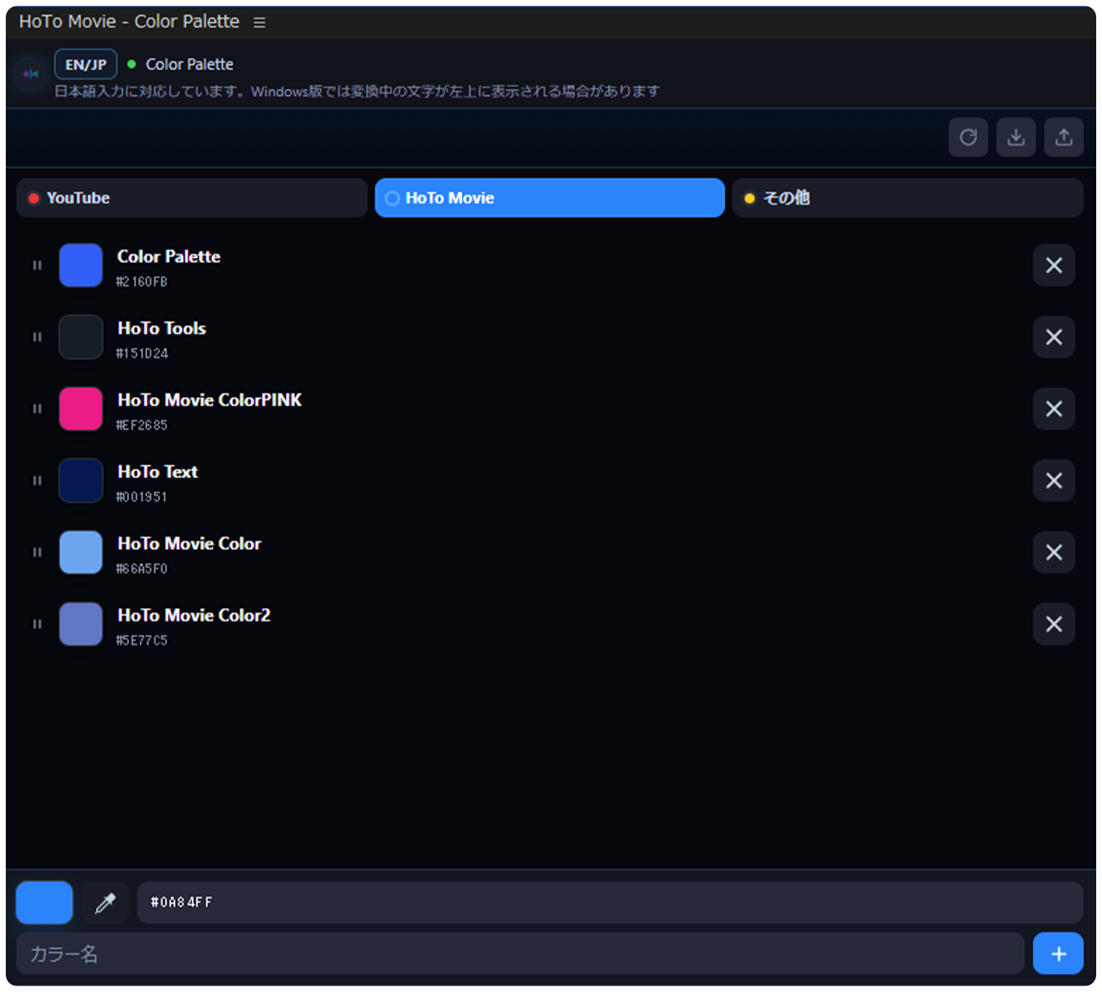Click the plus button to add color
The height and width of the screenshot is (992, 1102).
tap(1058, 954)
